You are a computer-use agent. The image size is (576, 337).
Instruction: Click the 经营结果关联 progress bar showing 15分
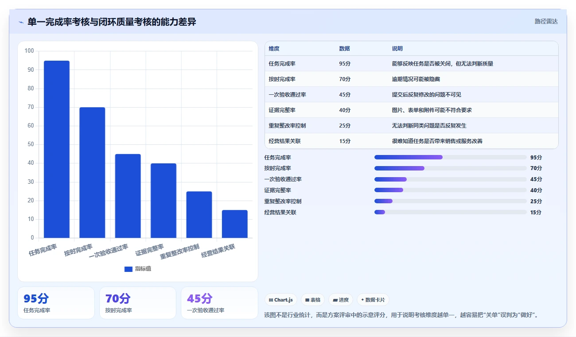click(x=451, y=212)
